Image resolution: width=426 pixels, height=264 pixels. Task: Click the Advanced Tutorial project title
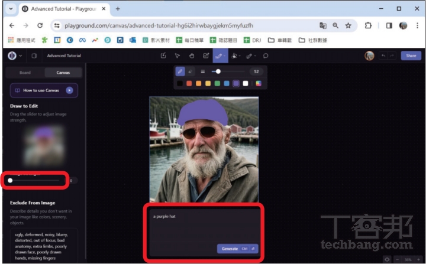[x=64, y=56]
